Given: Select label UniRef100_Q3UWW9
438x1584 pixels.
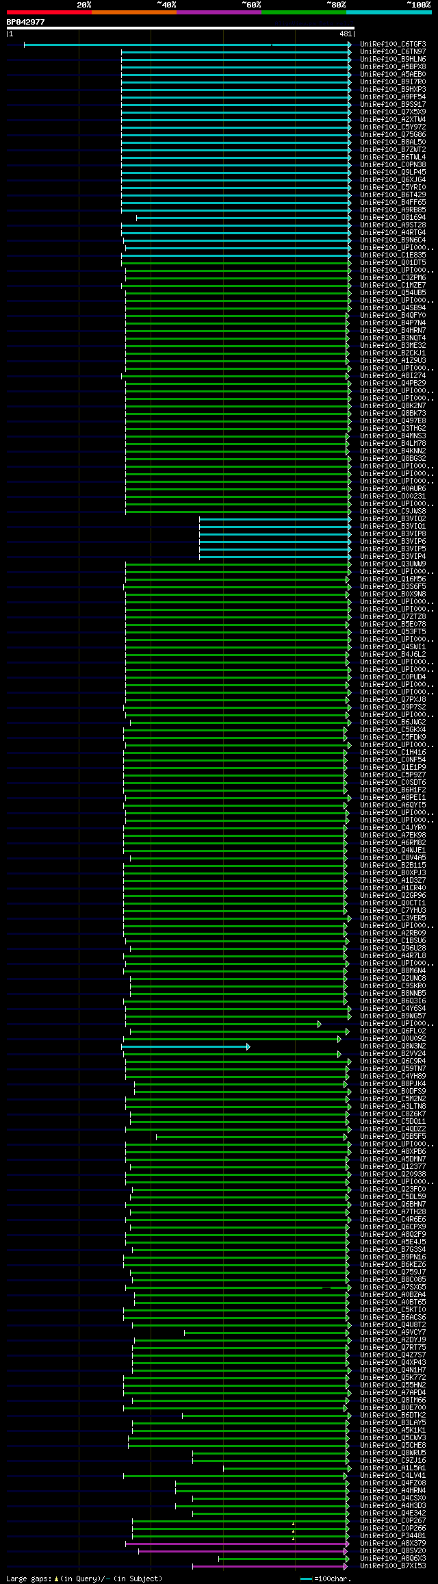Looking at the screenshot, I should pos(393,564).
